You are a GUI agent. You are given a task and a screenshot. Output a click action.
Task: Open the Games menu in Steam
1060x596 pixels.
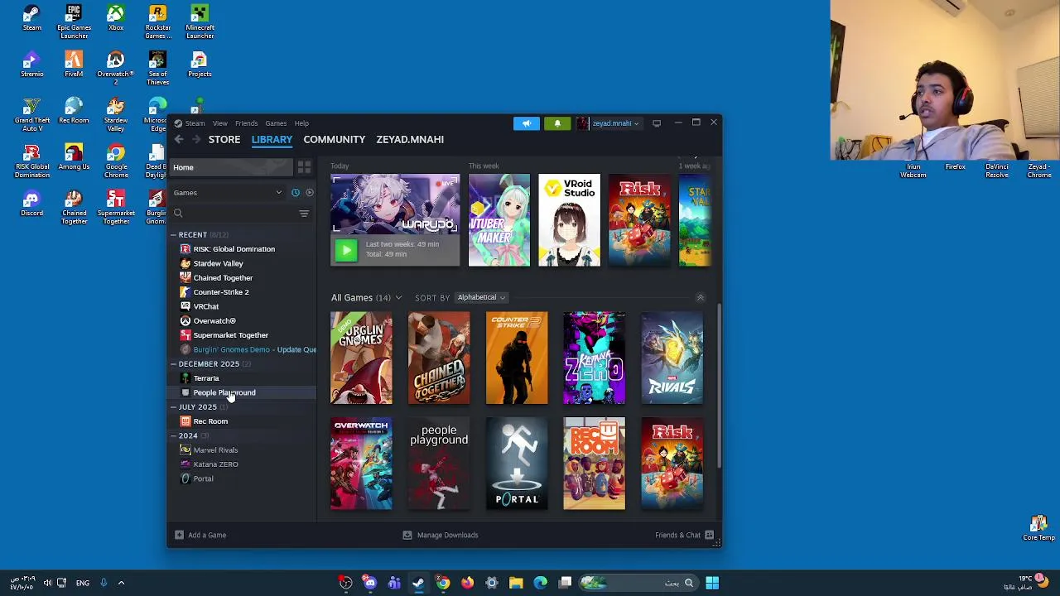[276, 123]
